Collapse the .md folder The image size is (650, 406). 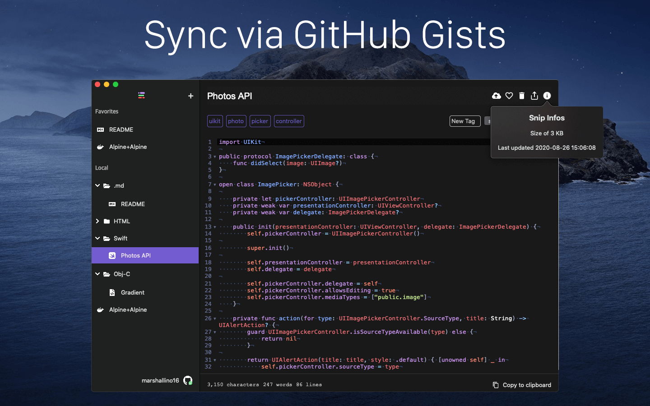[x=97, y=185]
